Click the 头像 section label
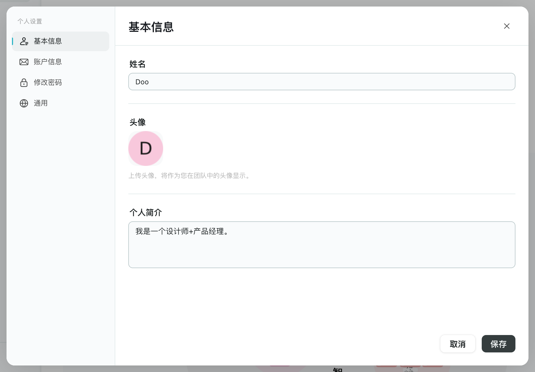The height and width of the screenshot is (372, 535). pos(138,122)
